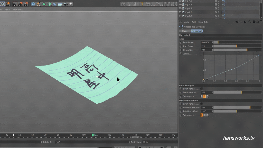Open the User Data menu
Image resolution: width=263 pixels, height=148 pixels.
(x=203, y=22)
